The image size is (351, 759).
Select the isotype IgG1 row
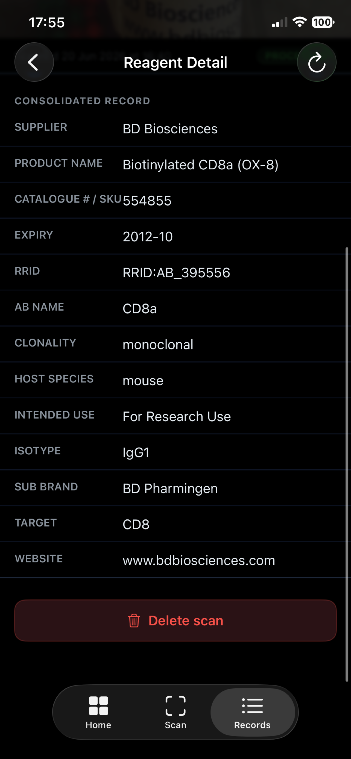(175, 452)
